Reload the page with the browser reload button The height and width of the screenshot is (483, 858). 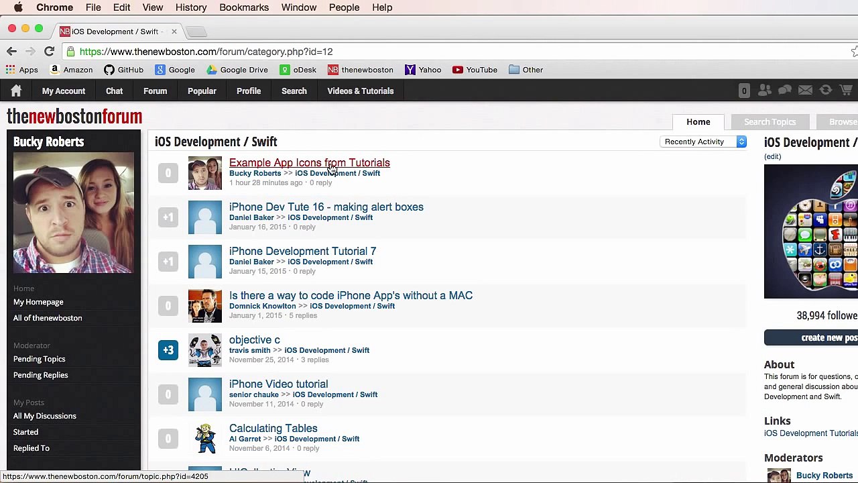click(49, 52)
